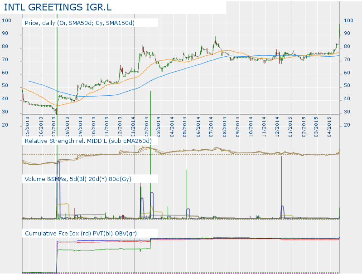Click the 09/2014 date label
Viewport: 362px width, 274px height.
click(237, 127)
